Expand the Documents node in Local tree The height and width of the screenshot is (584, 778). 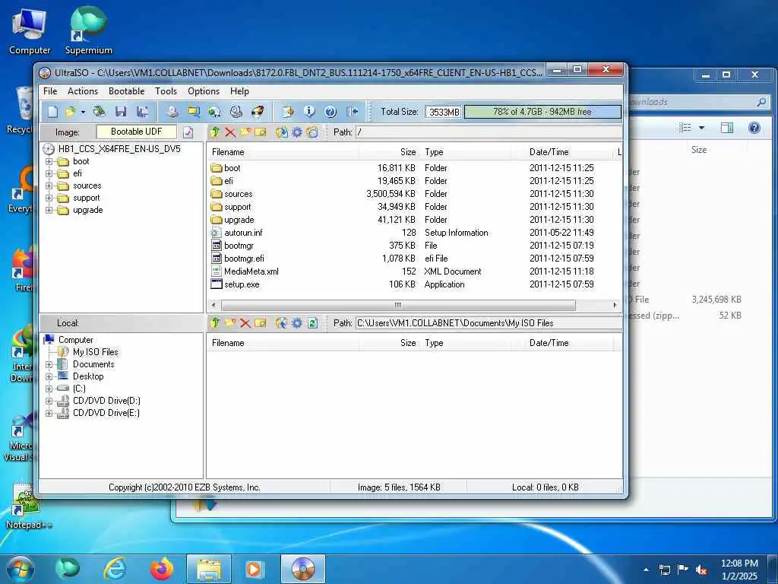click(49, 364)
